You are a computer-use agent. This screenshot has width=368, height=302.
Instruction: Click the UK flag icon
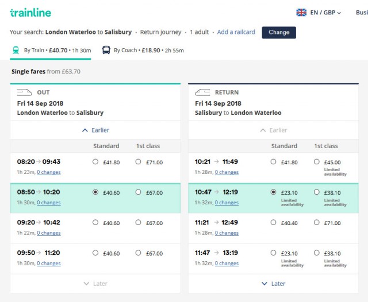click(x=301, y=13)
